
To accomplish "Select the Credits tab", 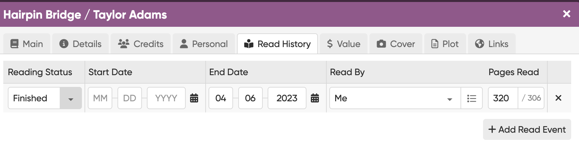I will (141, 44).
